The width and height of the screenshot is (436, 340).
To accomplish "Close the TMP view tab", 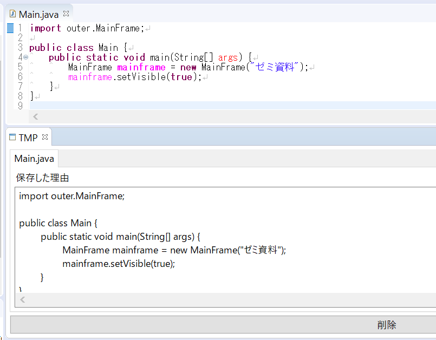I will coord(45,138).
